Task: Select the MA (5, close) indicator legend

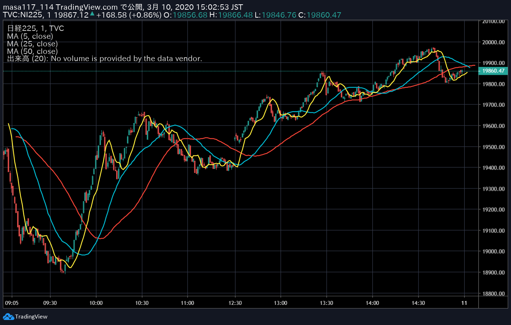Action: pyautogui.click(x=30, y=36)
